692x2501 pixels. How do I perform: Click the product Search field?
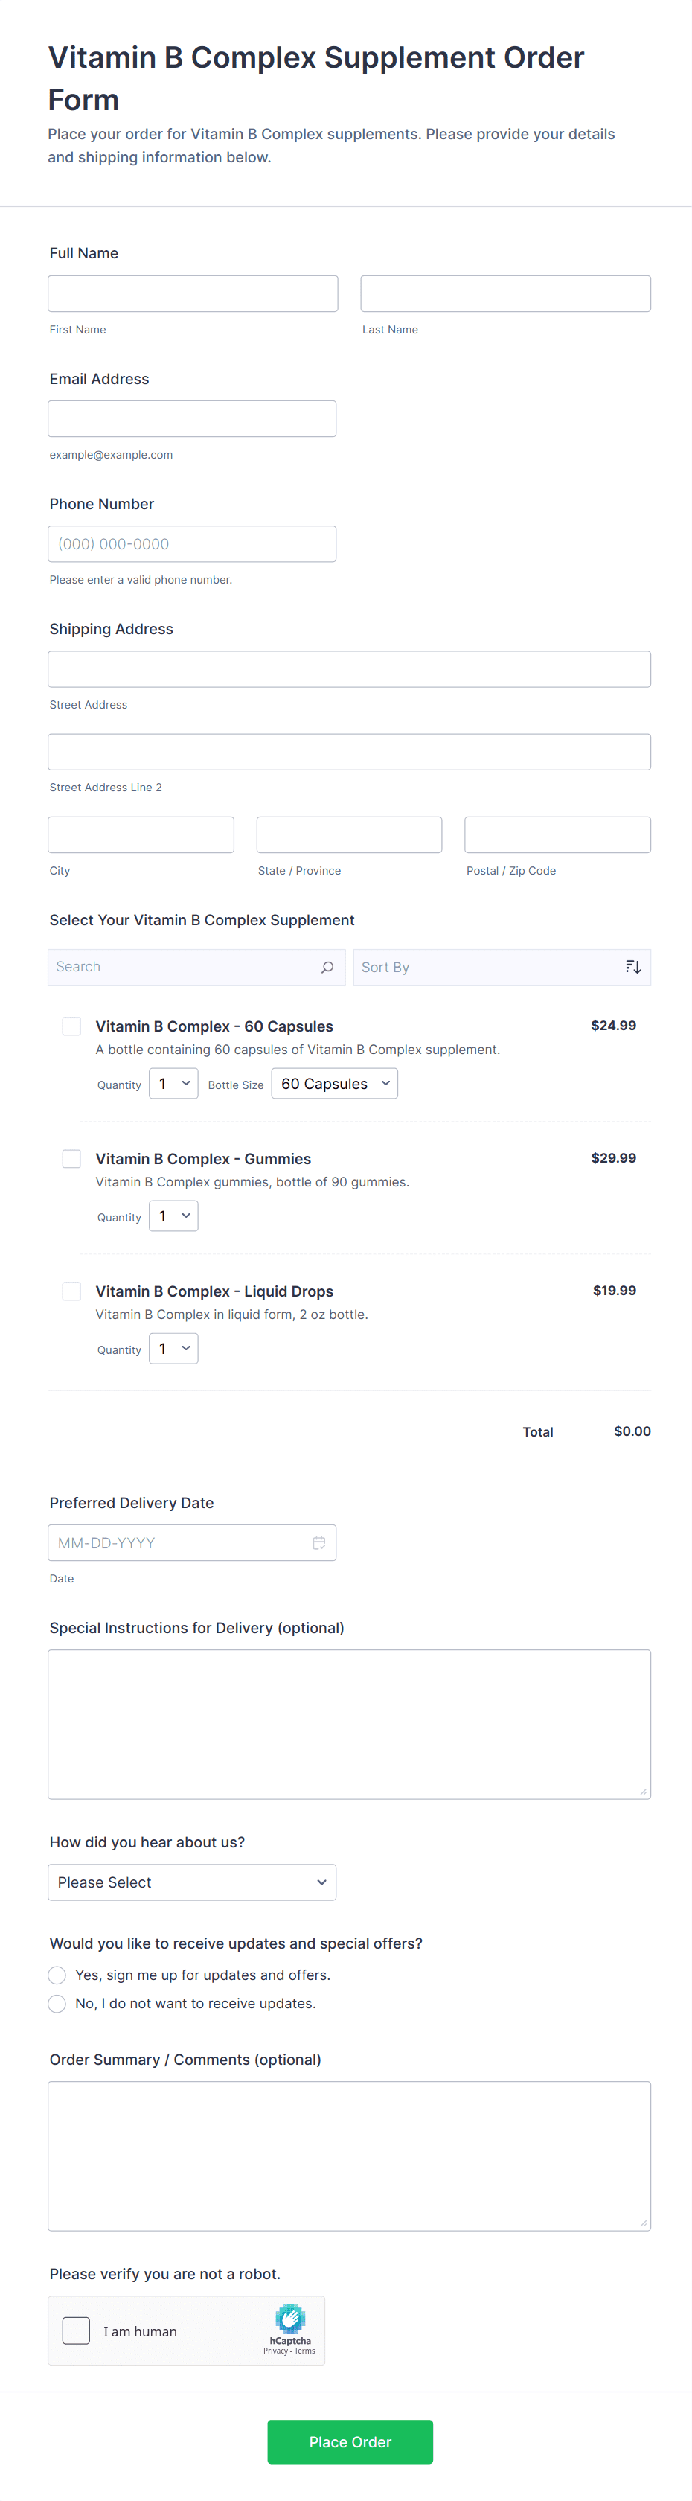point(185,967)
